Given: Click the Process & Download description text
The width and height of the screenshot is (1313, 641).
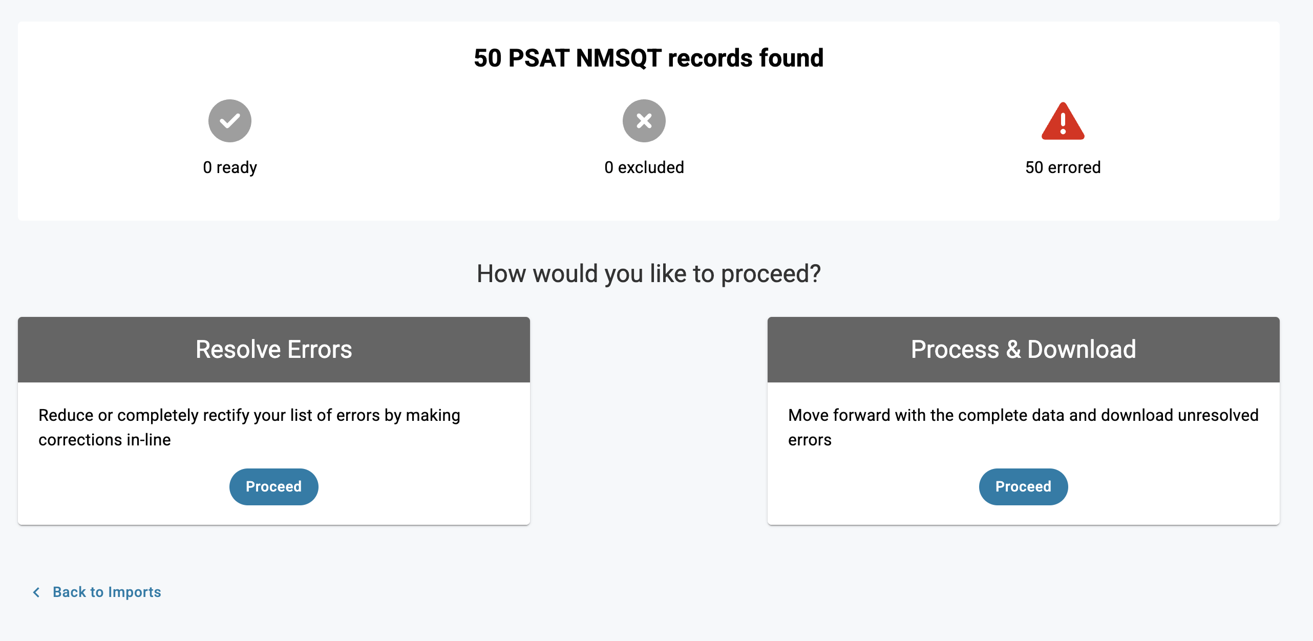Looking at the screenshot, I should 1023,415.
